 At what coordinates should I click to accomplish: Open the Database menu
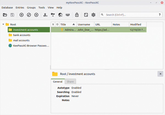(x=7, y=8)
